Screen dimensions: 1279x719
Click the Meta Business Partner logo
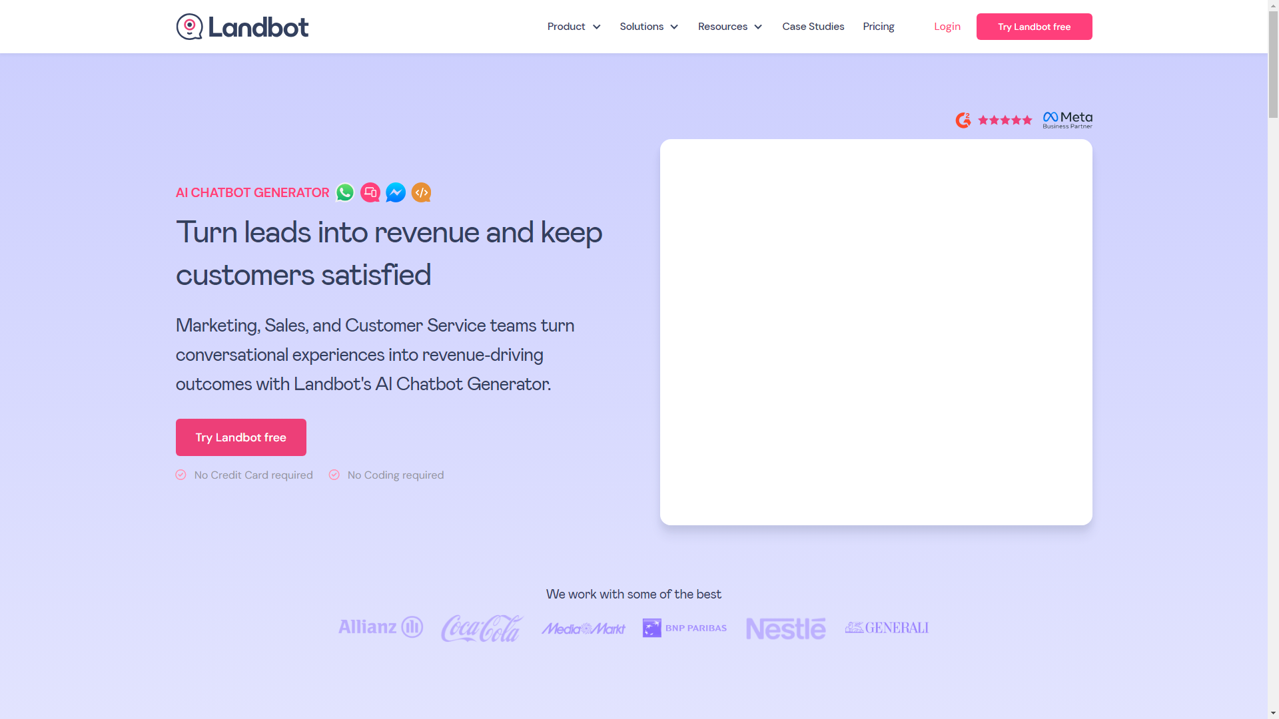(1067, 120)
